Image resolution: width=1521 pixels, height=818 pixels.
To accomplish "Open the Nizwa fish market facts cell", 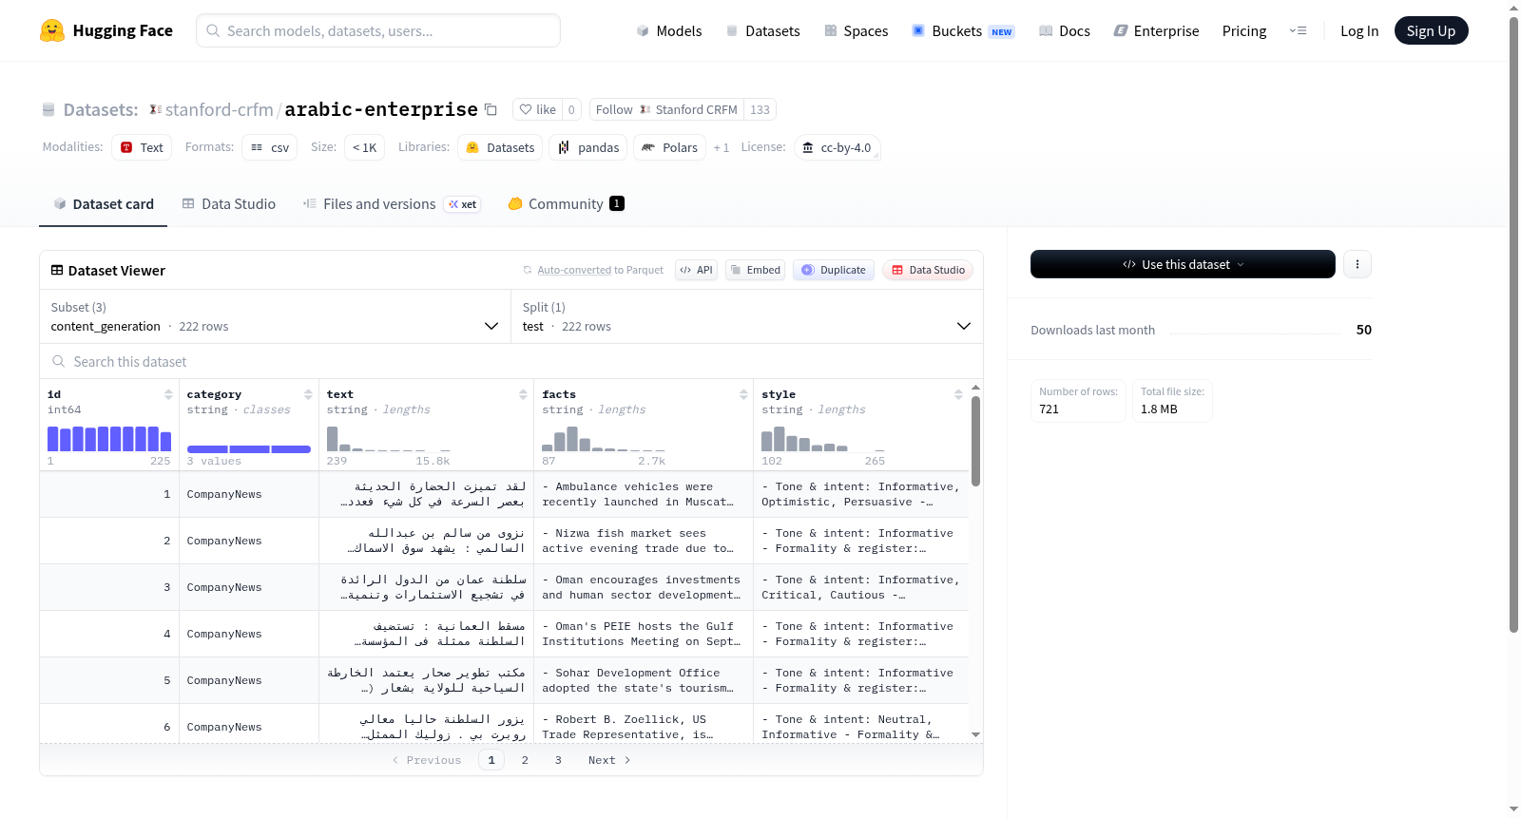I will pos(644,541).
